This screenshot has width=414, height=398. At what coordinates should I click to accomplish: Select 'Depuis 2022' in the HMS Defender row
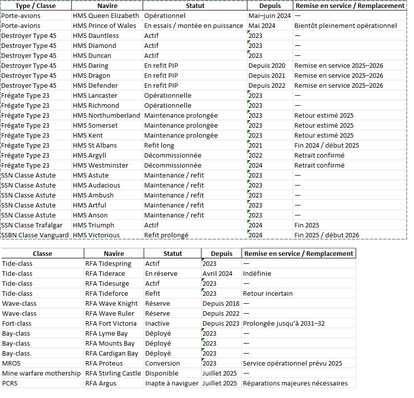pyautogui.click(x=270, y=86)
